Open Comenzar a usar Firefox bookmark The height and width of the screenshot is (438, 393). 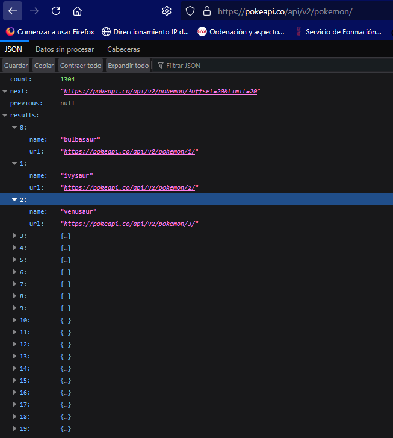50,32
